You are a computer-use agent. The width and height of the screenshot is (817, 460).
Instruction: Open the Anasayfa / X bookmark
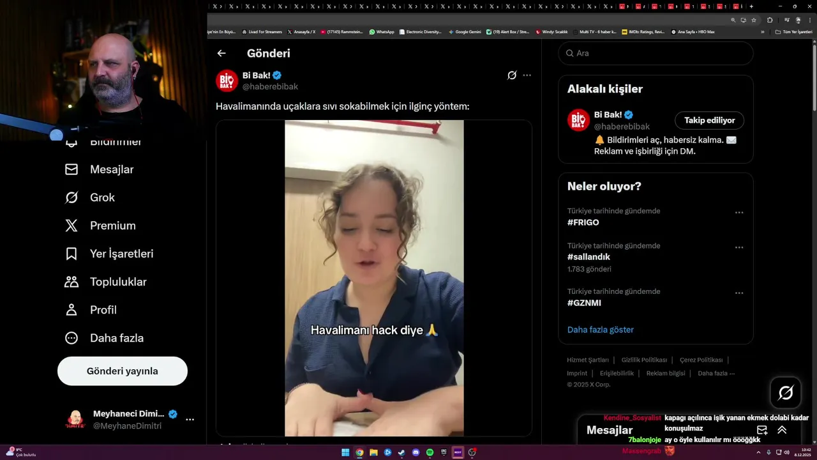point(301,32)
